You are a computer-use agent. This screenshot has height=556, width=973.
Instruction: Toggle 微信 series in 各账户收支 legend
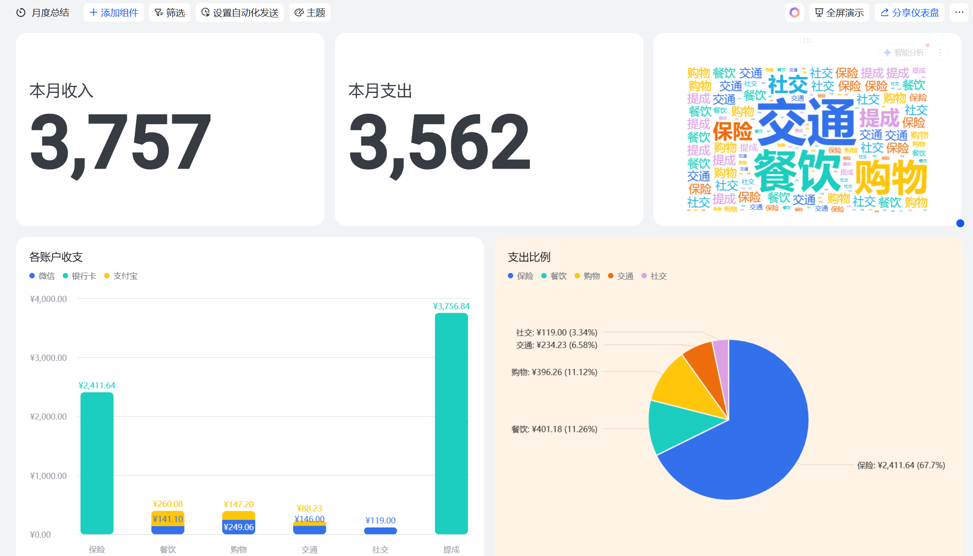43,276
